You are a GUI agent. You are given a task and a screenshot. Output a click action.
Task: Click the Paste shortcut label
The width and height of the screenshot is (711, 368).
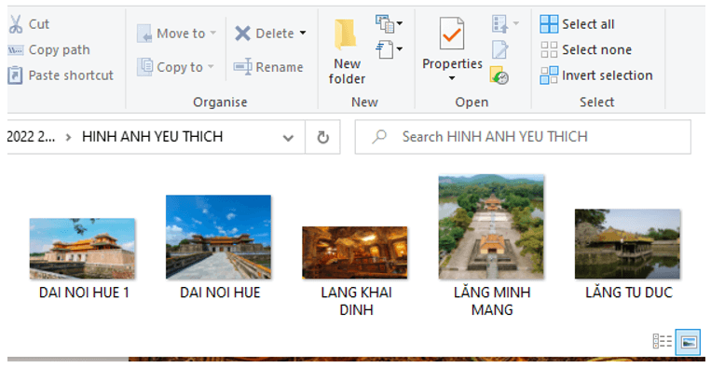click(71, 75)
